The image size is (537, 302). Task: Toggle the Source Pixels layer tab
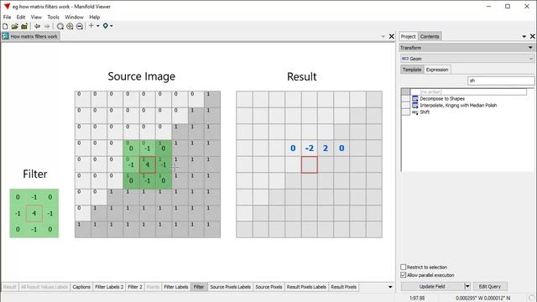tap(268, 287)
